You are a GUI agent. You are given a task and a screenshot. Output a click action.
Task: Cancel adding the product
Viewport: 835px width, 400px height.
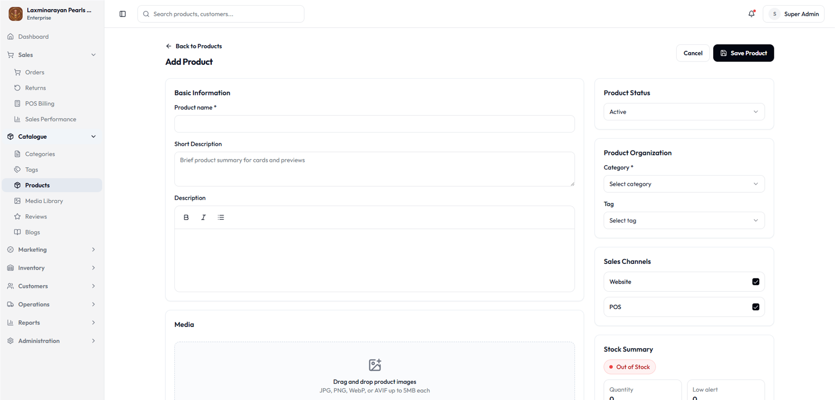(693, 53)
